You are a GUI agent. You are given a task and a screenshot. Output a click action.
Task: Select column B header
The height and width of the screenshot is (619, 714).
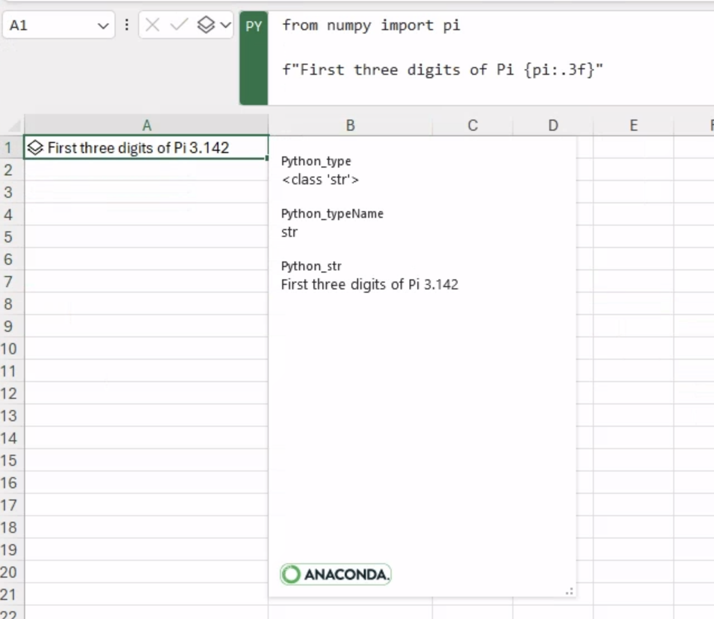(x=350, y=125)
